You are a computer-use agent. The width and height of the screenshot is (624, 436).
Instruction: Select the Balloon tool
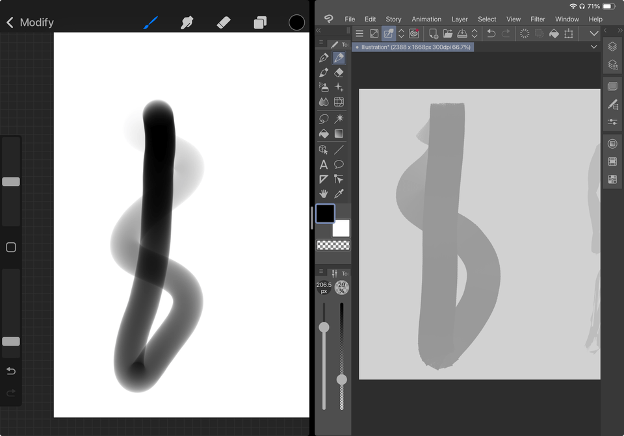339,164
